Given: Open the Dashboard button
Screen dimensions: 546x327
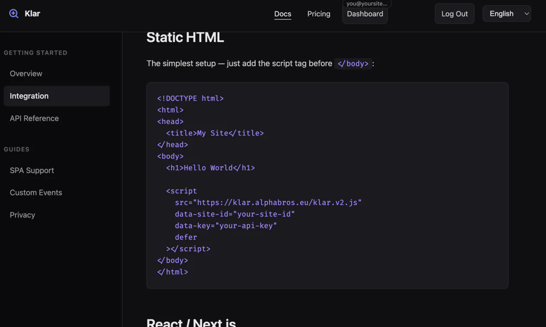Looking at the screenshot, I should tap(365, 14).
